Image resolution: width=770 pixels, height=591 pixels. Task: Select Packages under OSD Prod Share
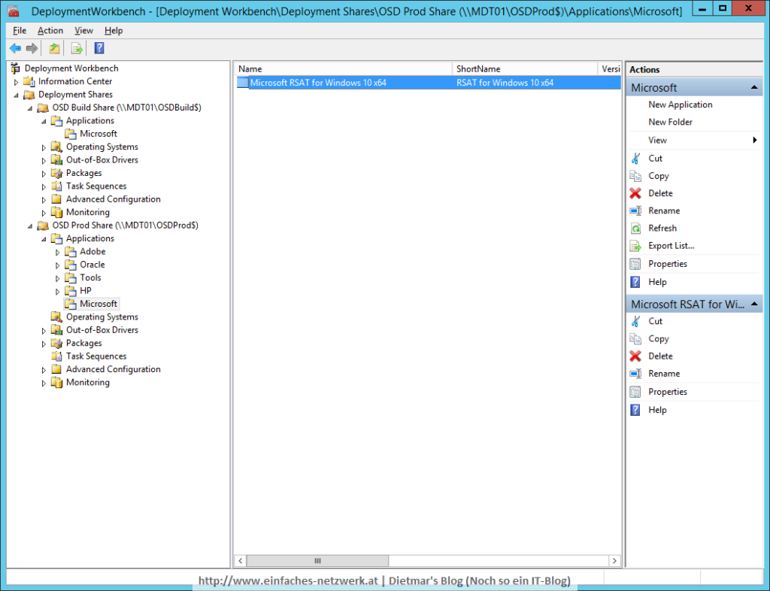coord(83,343)
